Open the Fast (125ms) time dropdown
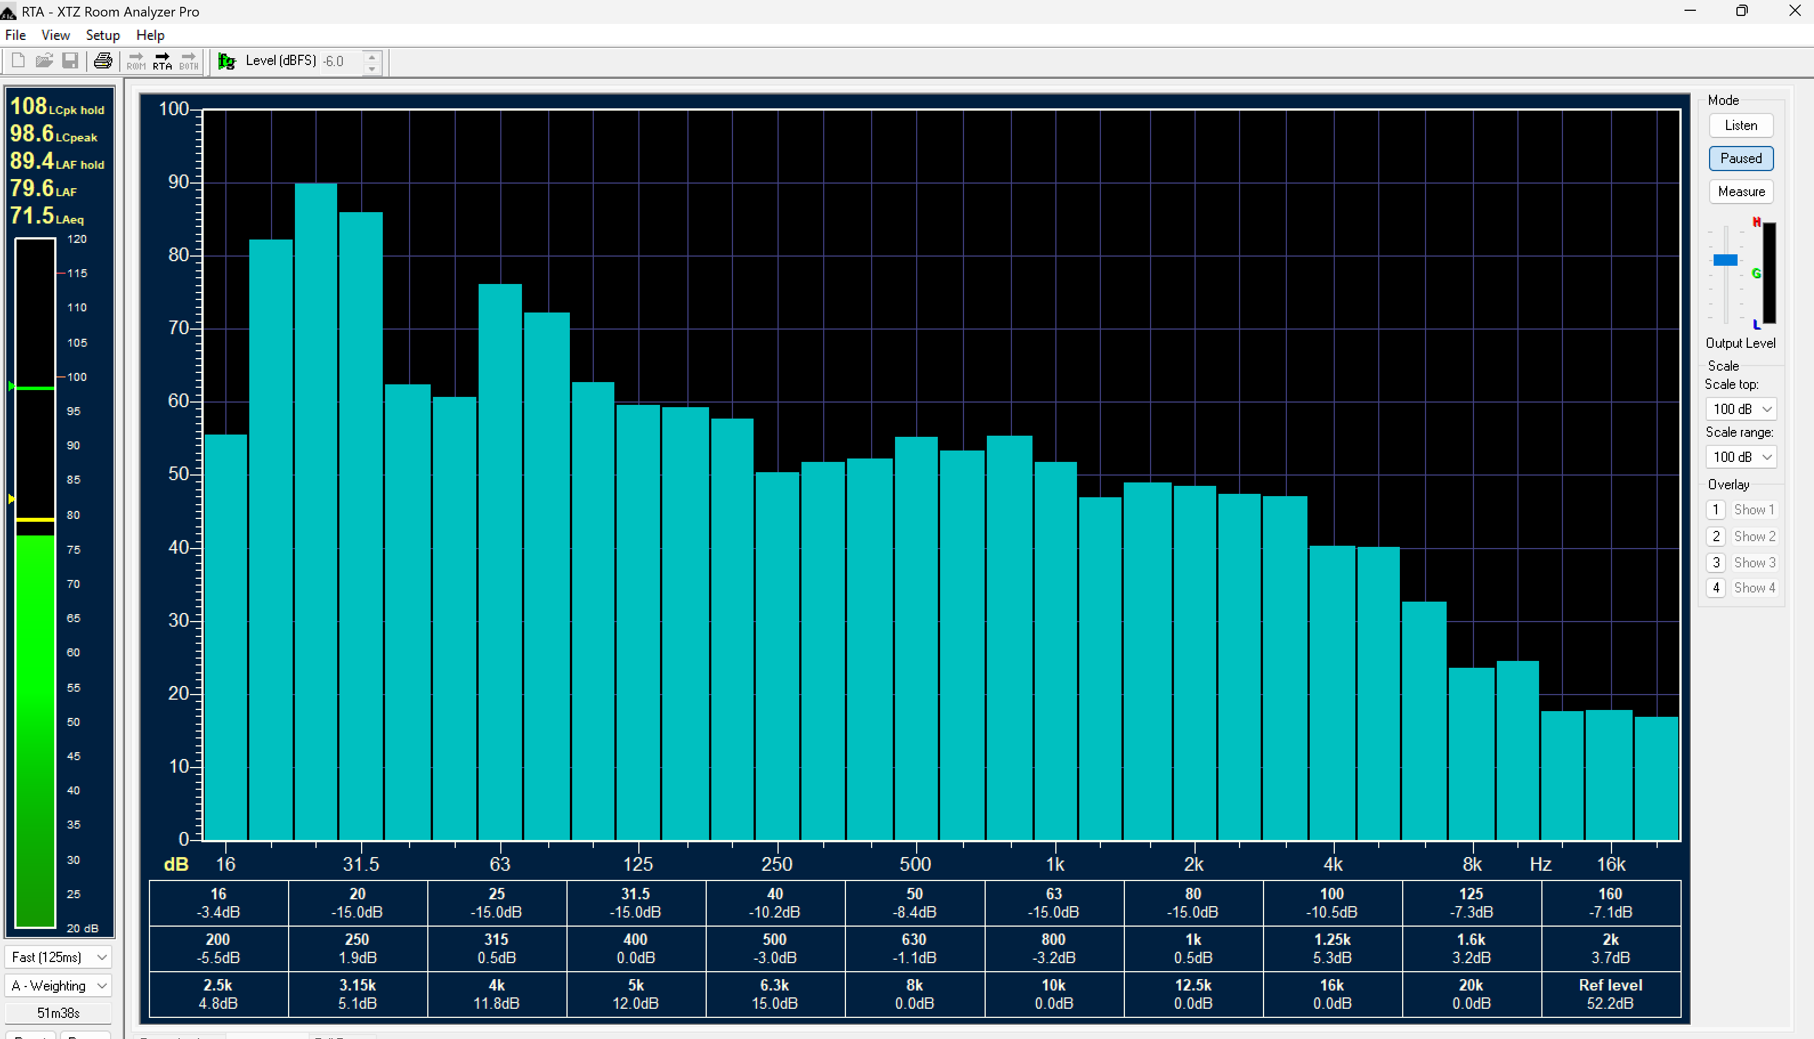Viewport: 1814px width, 1039px height. pyautogui.click(x=59, y=957)
